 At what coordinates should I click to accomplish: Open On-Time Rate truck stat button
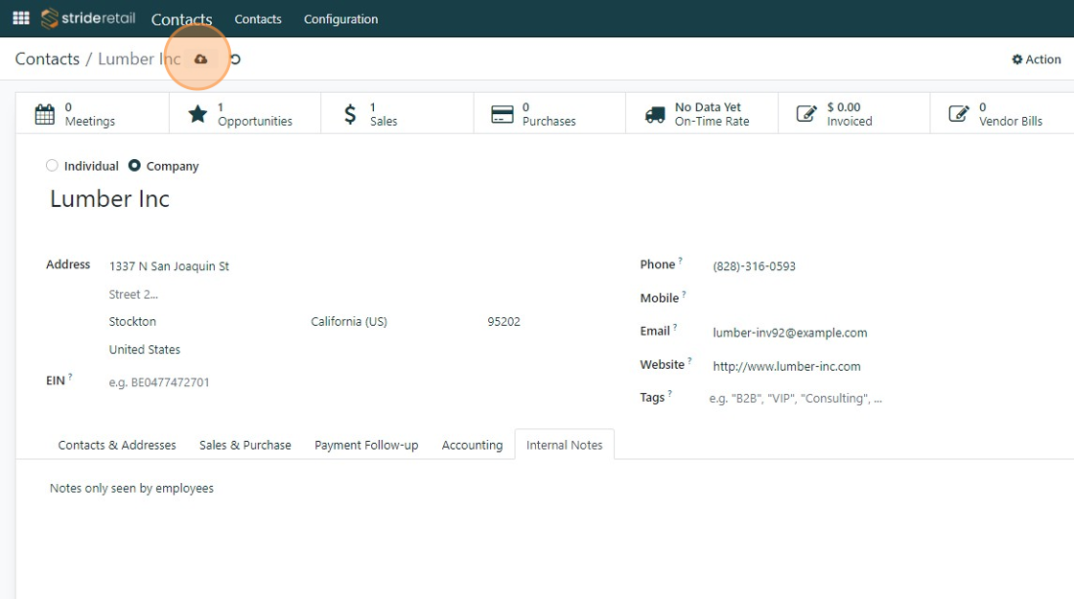[701, 114]
